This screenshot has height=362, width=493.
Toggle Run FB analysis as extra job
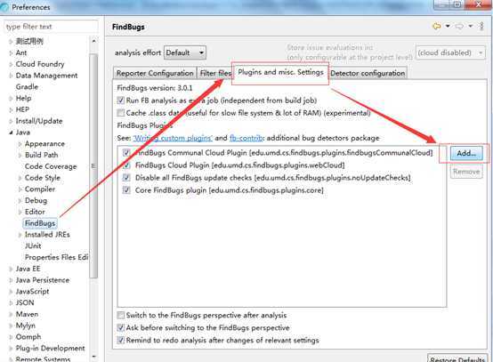121,101
